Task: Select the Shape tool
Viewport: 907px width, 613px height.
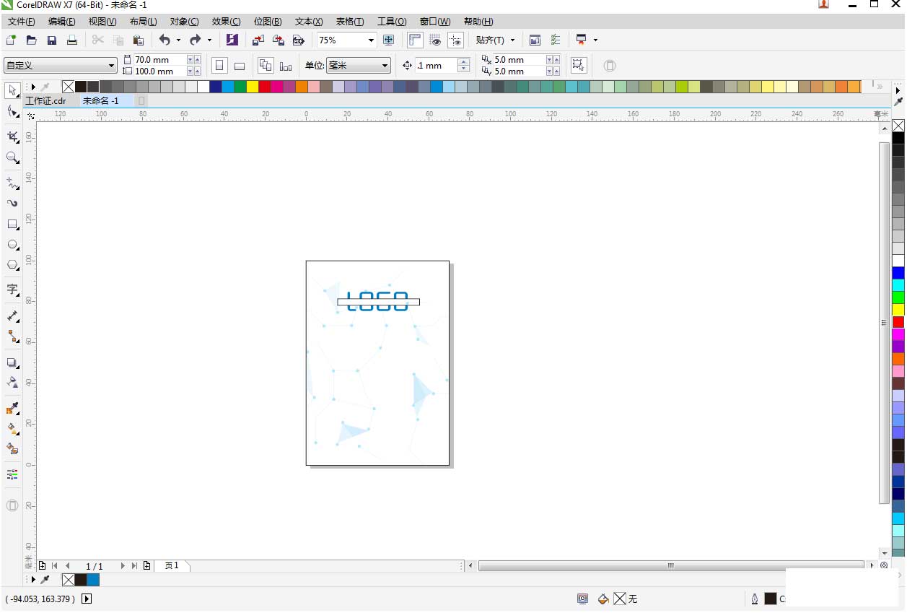Action: coord(12,111)
